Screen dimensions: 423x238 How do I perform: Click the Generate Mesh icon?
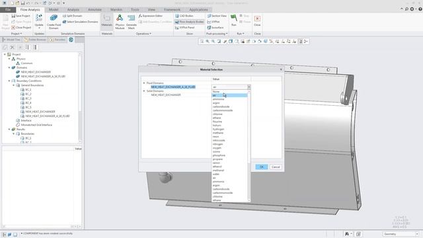point(132,18)
